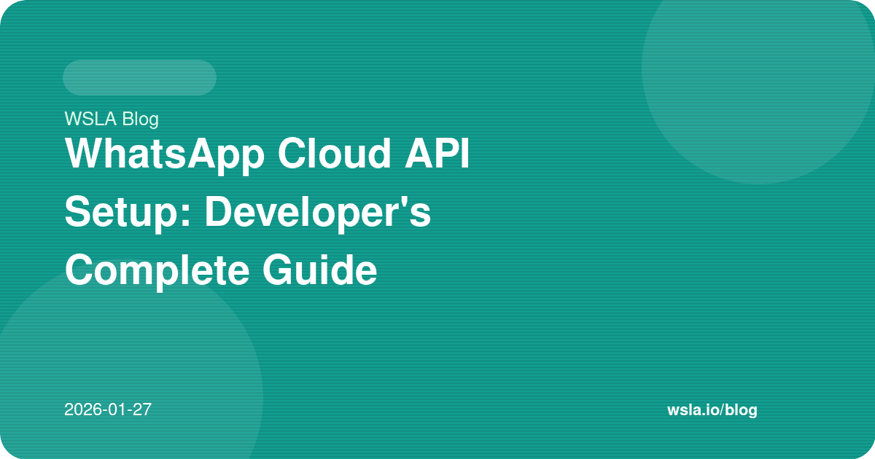Click the date 2026-01-27
Screen dimensions: 875x459
click(108, 409)
